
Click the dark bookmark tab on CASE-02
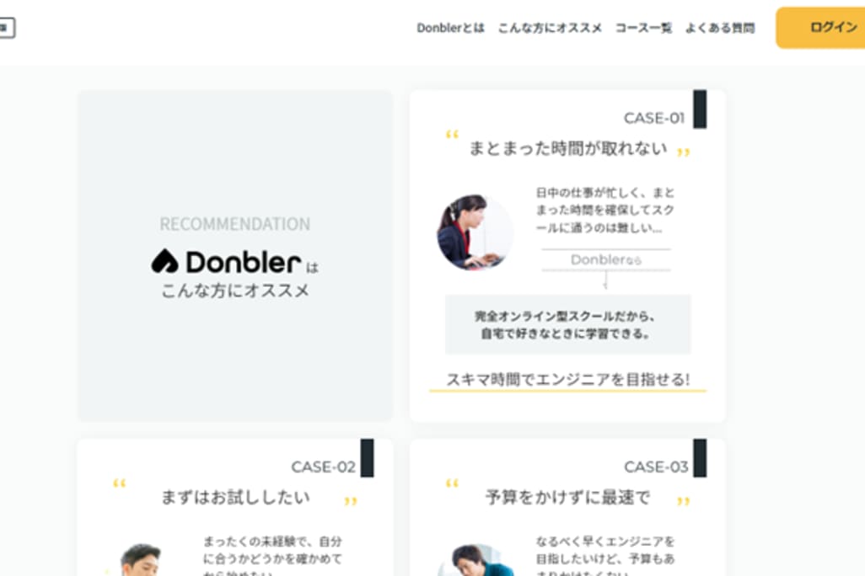tap(367, 458)
